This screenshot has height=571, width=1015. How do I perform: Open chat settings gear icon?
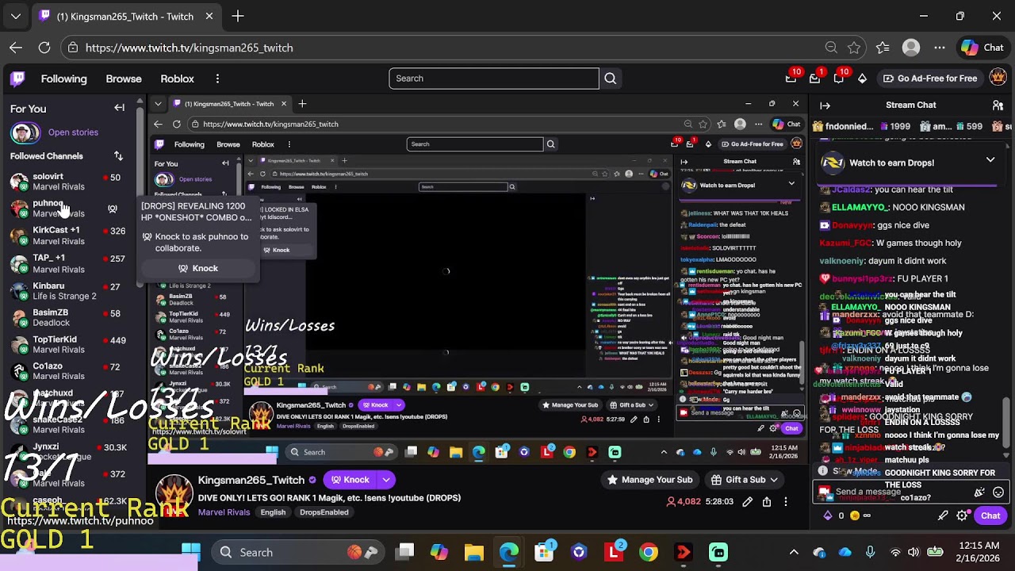962,515
